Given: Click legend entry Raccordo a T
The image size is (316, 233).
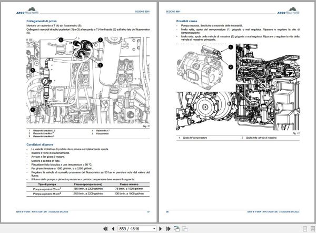Looking at the screenshot, I should tap(103, 131).
